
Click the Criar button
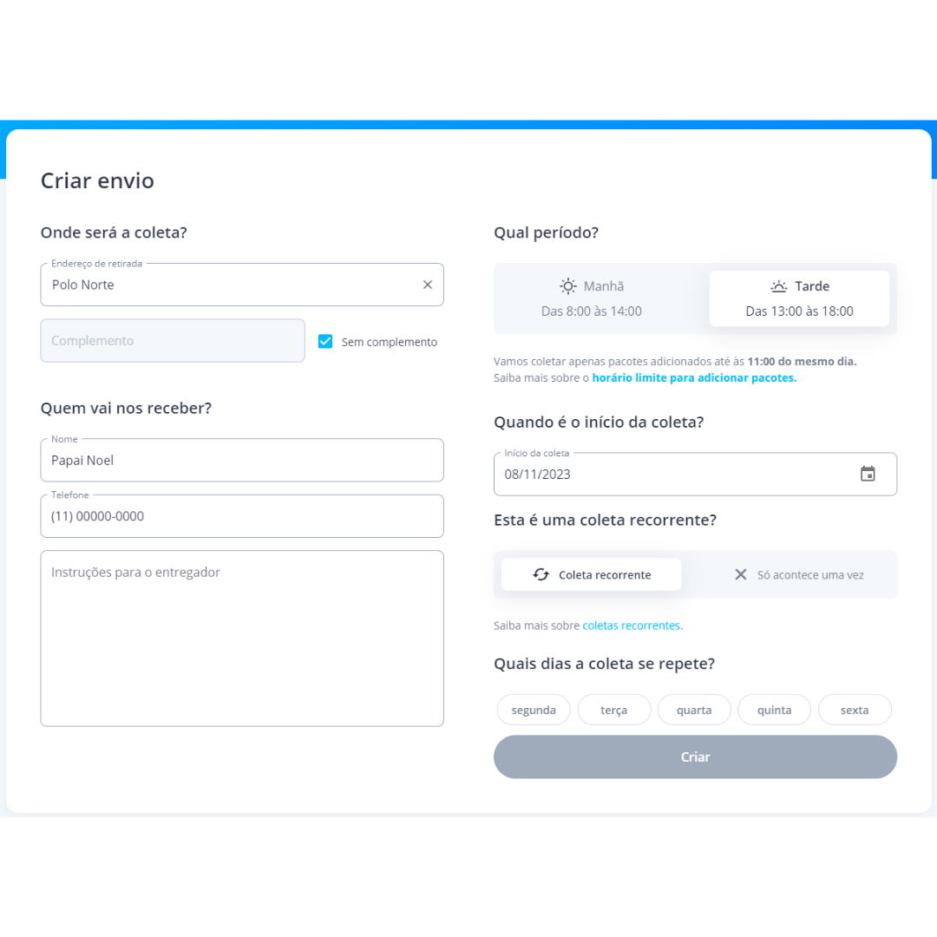695,757
